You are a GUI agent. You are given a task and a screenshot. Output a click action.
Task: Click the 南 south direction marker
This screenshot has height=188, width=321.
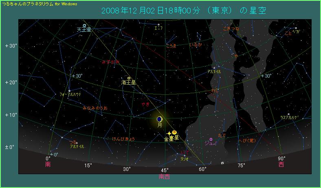click(x=48, y=165)
